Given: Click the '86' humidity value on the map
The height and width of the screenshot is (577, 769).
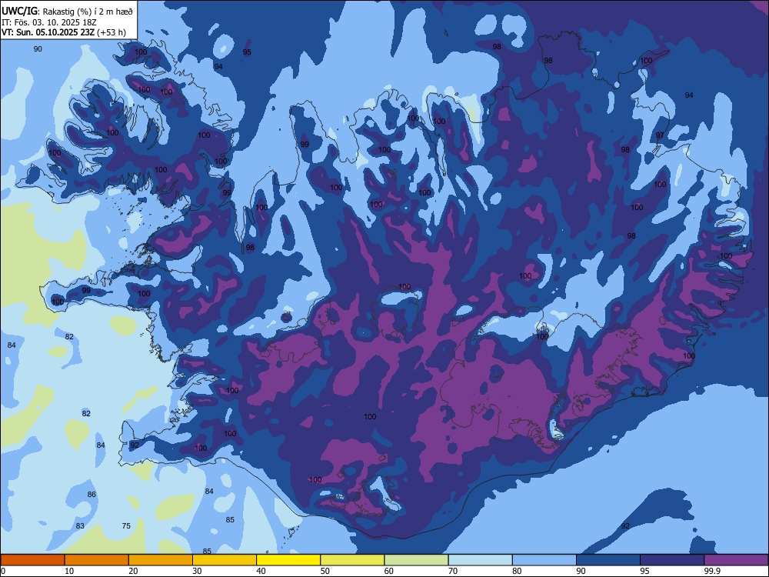Looking at the screenshot, I should tap(92, 494).
